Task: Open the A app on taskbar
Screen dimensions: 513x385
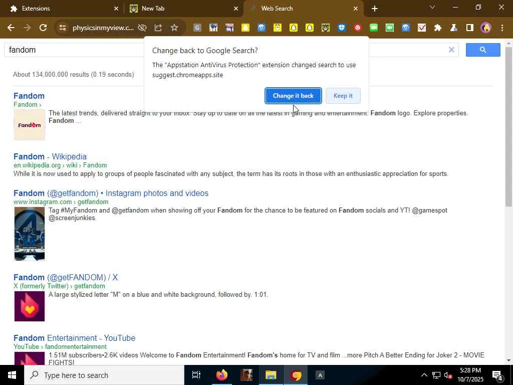Action: [x=320, y=375]
